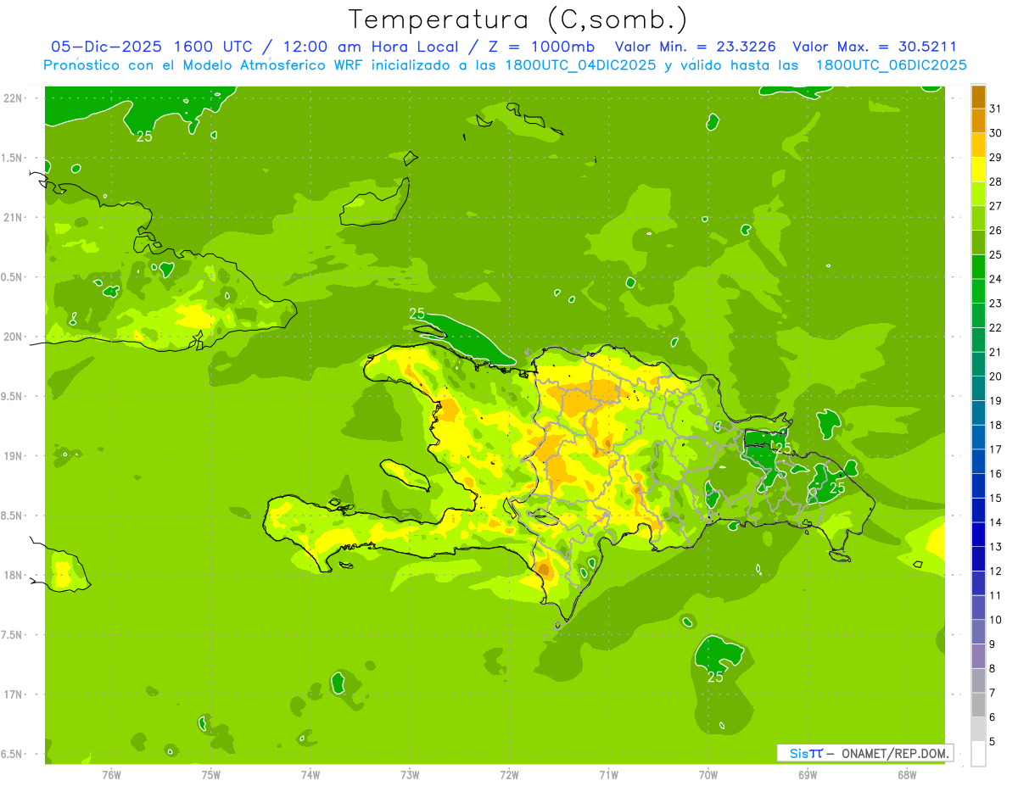Click the "70W" longitude label

708,774
